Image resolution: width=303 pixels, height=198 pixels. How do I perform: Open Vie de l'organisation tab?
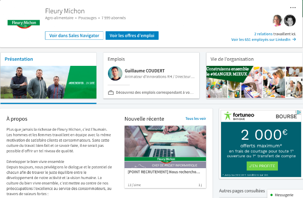coord(232,59)
